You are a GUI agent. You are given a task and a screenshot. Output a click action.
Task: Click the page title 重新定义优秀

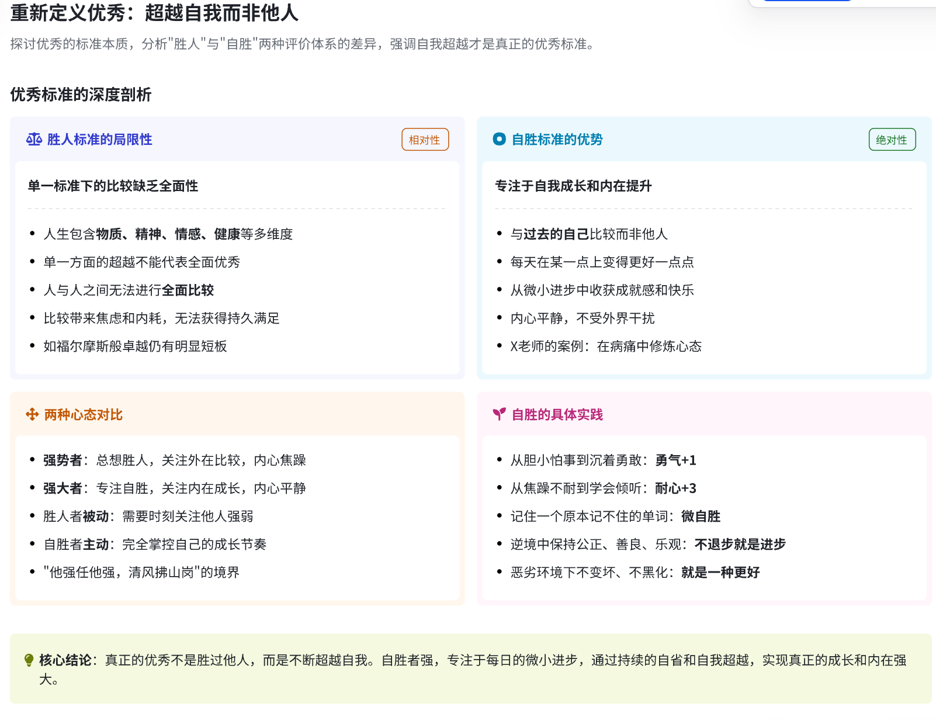point(154,13)
